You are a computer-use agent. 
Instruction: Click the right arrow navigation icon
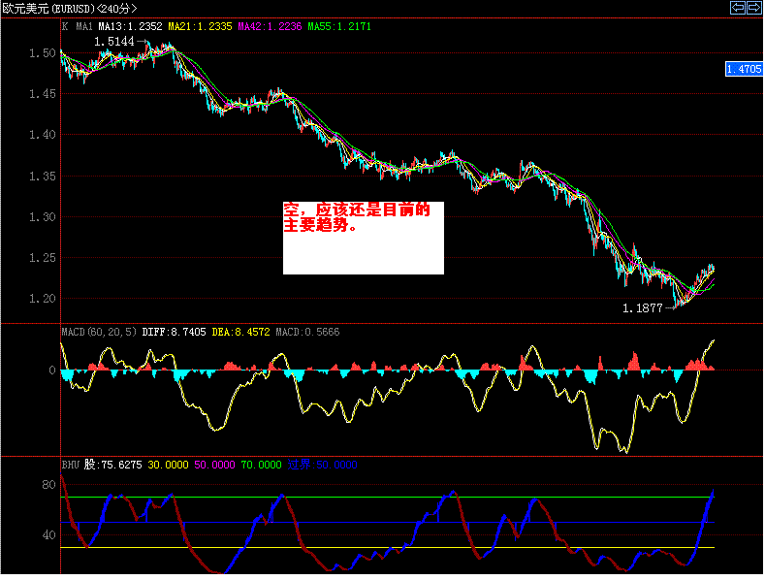click(754, 8)
